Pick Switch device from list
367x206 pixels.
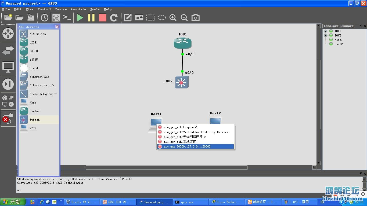[38, 120]
